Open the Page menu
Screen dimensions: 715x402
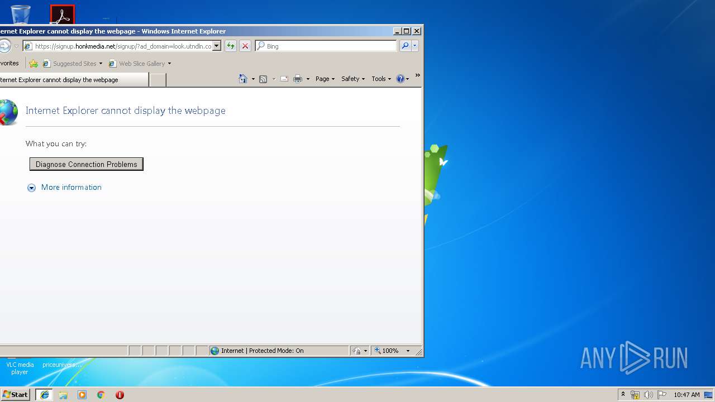point(325,79)
